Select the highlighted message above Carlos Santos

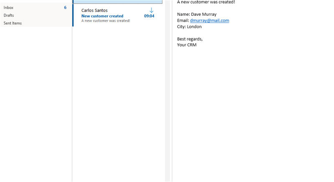(x=118, y=2)
